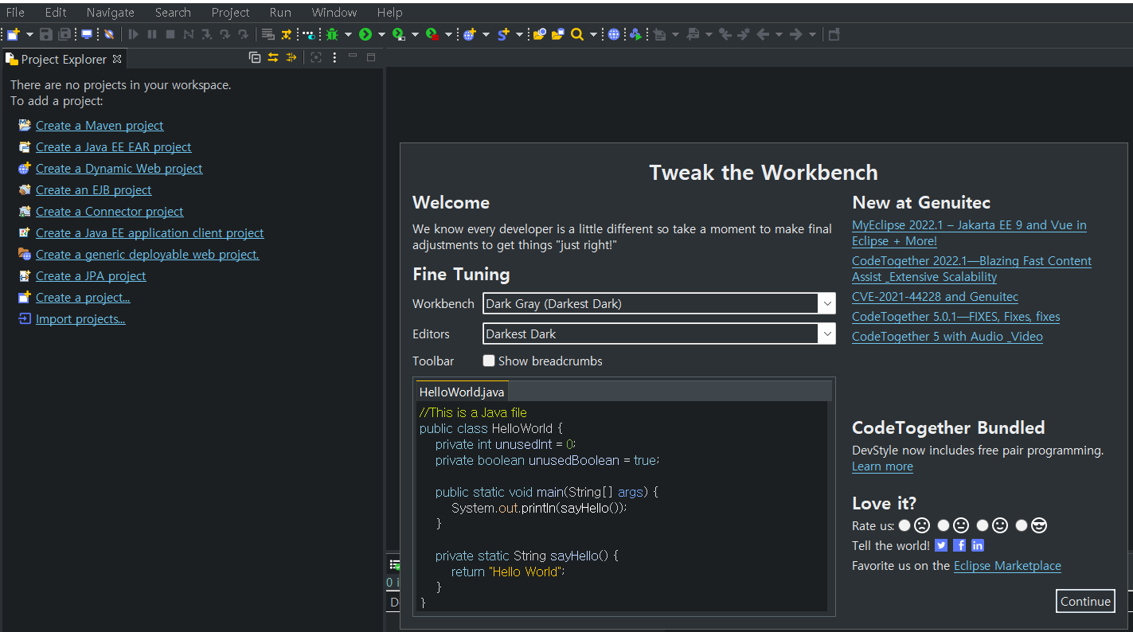Viewport: 1133px width, 632px height.
Task: Click the Open Type folder icon
Action: 539,34
